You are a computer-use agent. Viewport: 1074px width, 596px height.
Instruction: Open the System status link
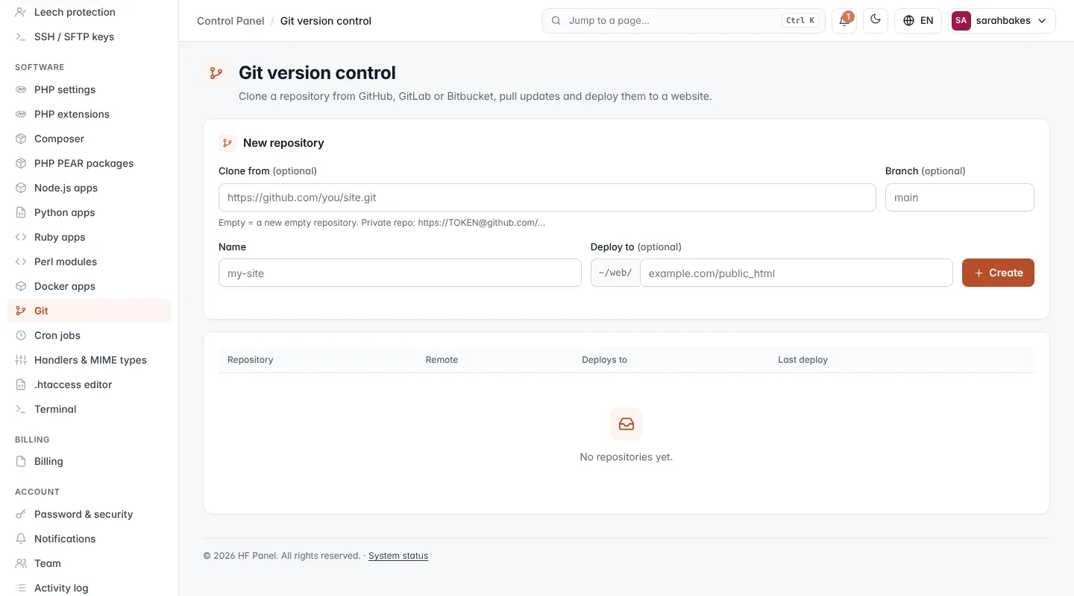398,556
